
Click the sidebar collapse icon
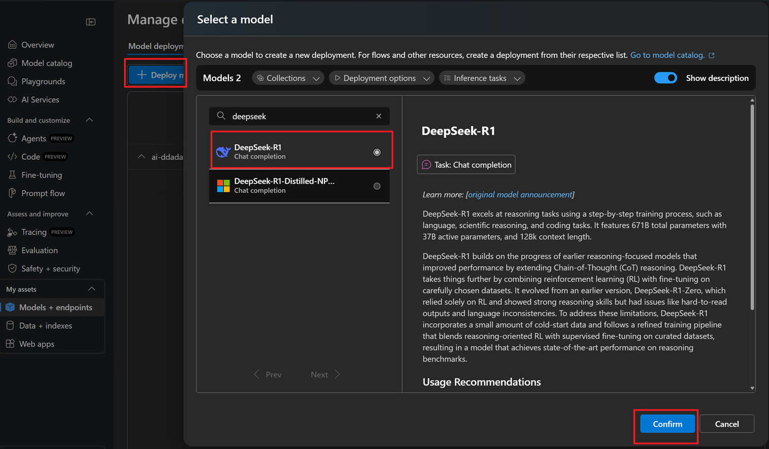91,22
